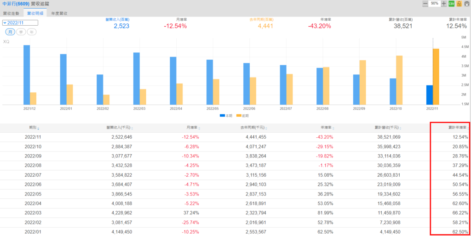Click the 81.99% yearly growth cell
Image resolution: width=471 pixels, height=236 pixels.
[x=326, y=213]
